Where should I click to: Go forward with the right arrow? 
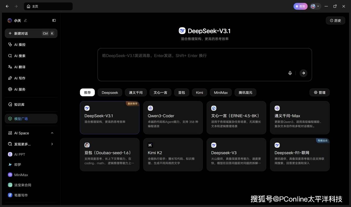tap(16, 6)
